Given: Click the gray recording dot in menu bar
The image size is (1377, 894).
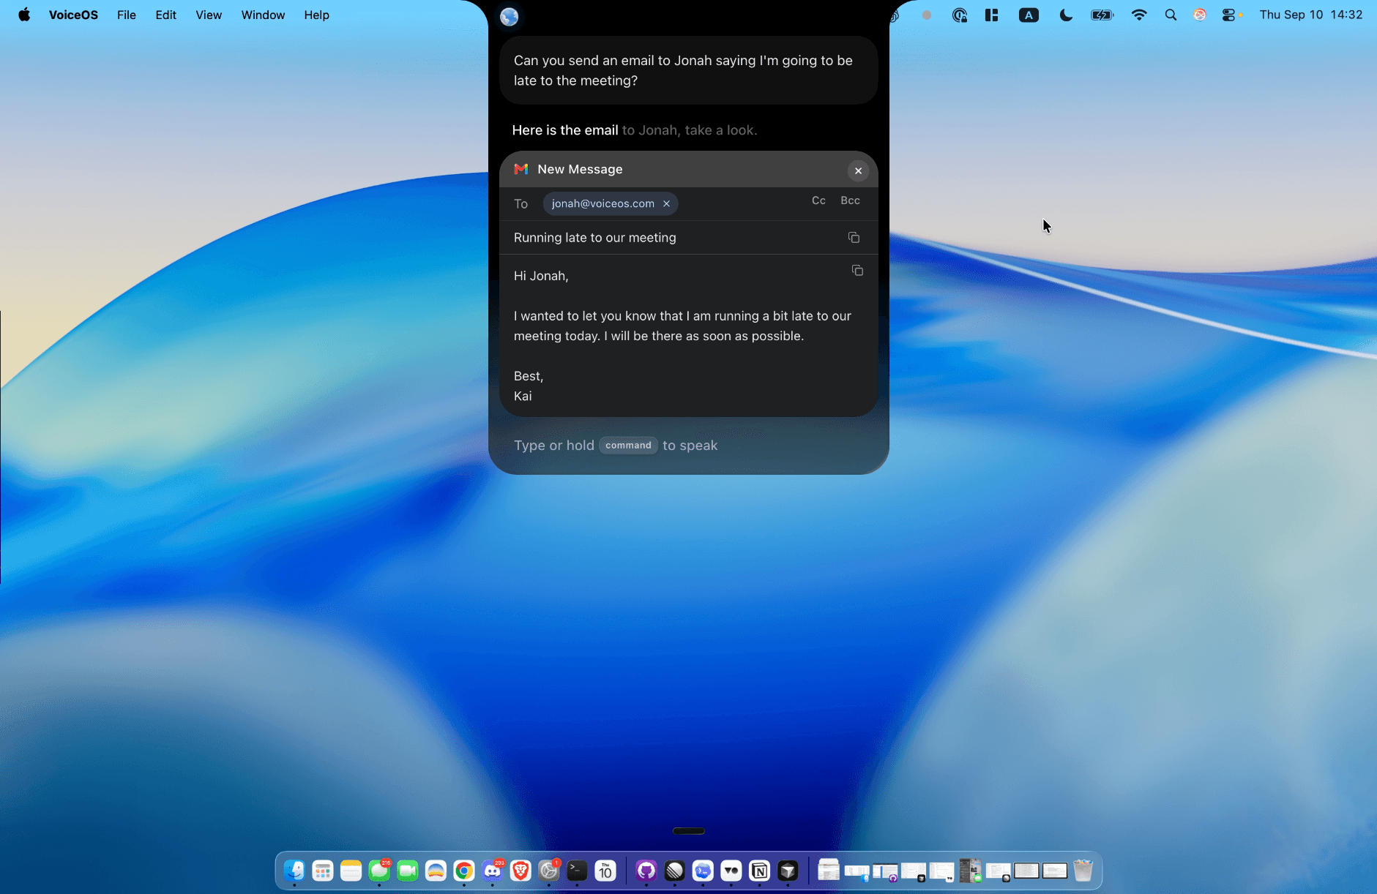Looking at the screenshot, I should tap(927, 15).
